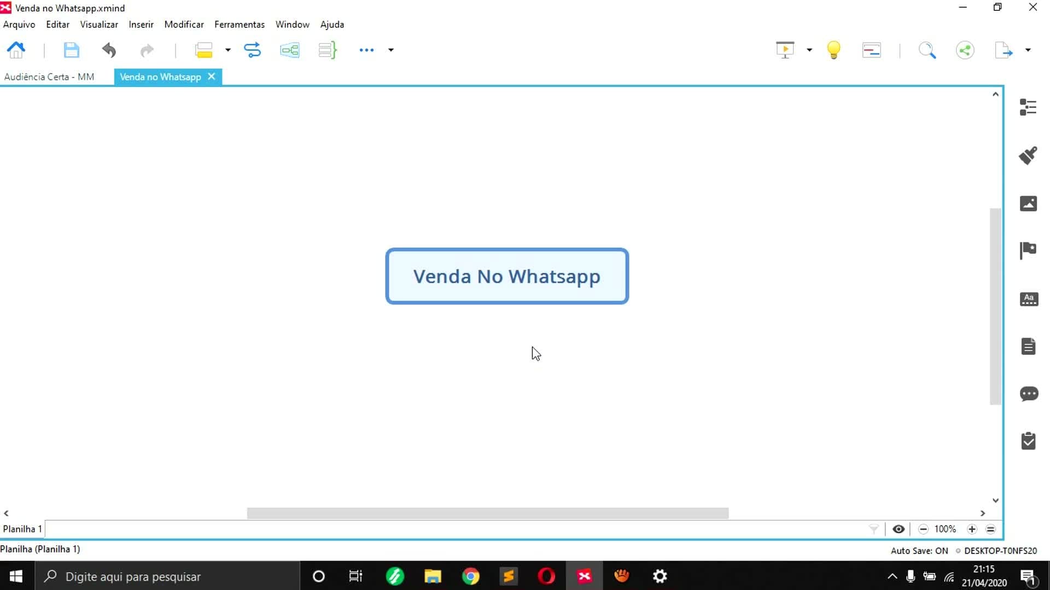Viewport: 1050px width, 590px height.
Task: Select the Planilha 1 sheet tab
Action: [x=22, y=529]
